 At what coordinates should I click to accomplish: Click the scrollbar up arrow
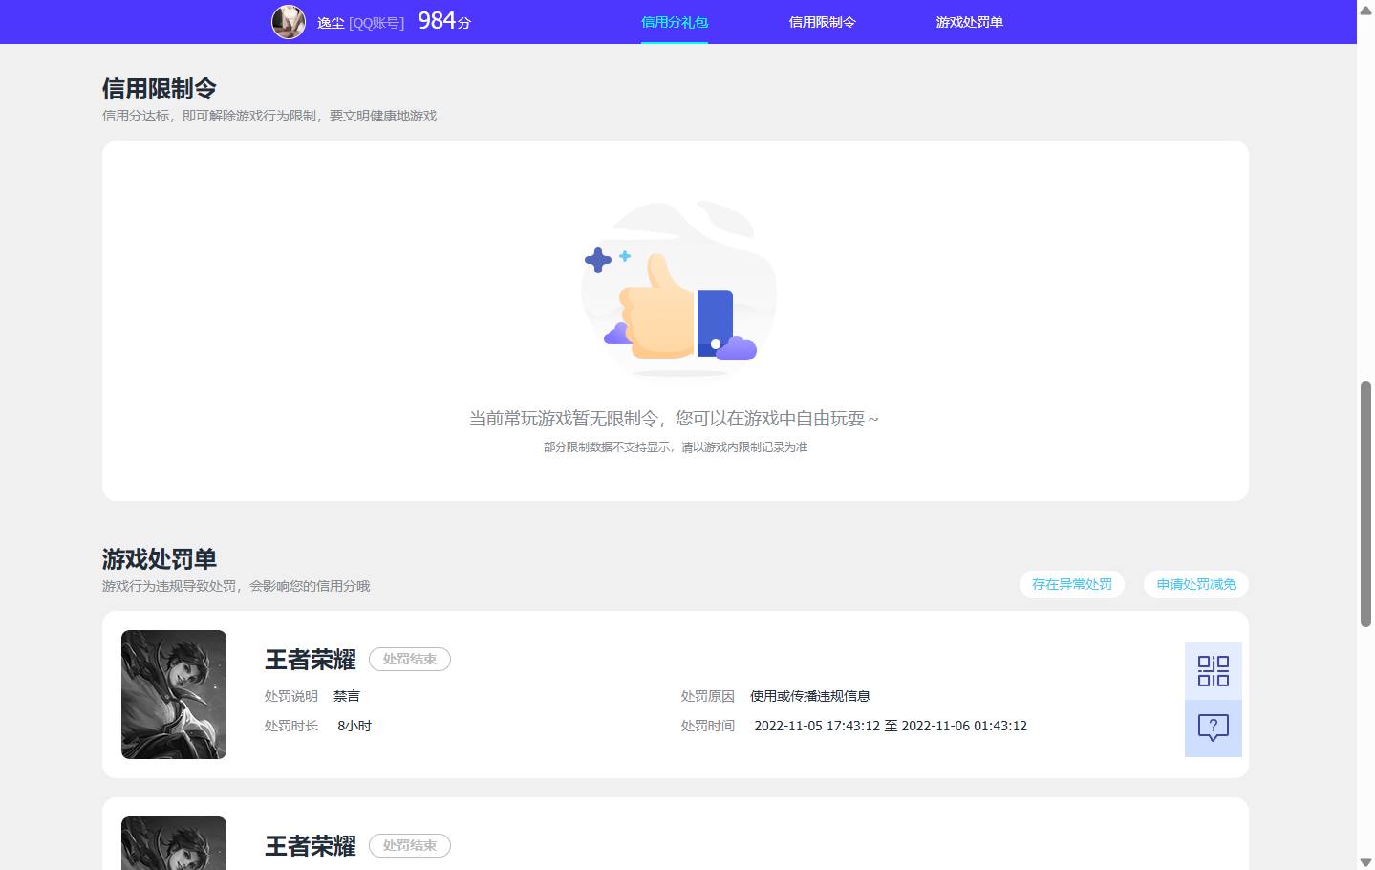(x=1365, y=10)
